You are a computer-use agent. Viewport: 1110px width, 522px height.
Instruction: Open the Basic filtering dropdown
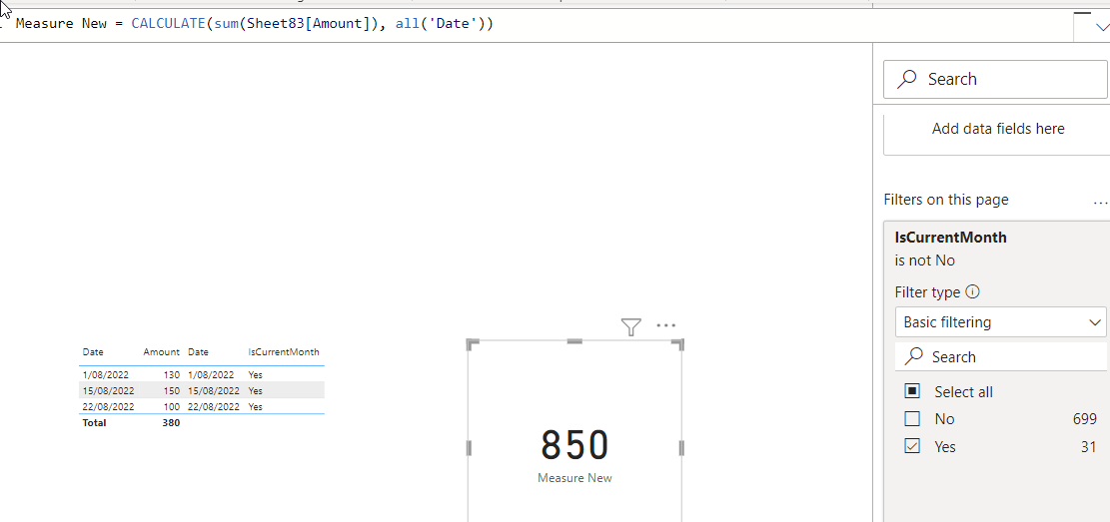[1000, 322]
